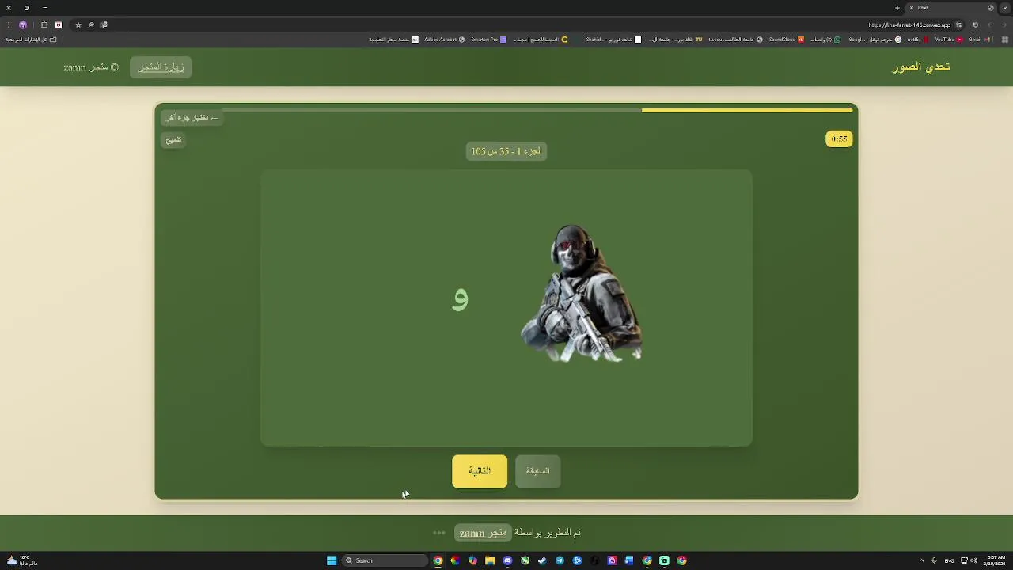Image resolution: width=1013 pixels, height=570 pixels.
Task: Open a new tab with plus button
Action: pos(897,8)
